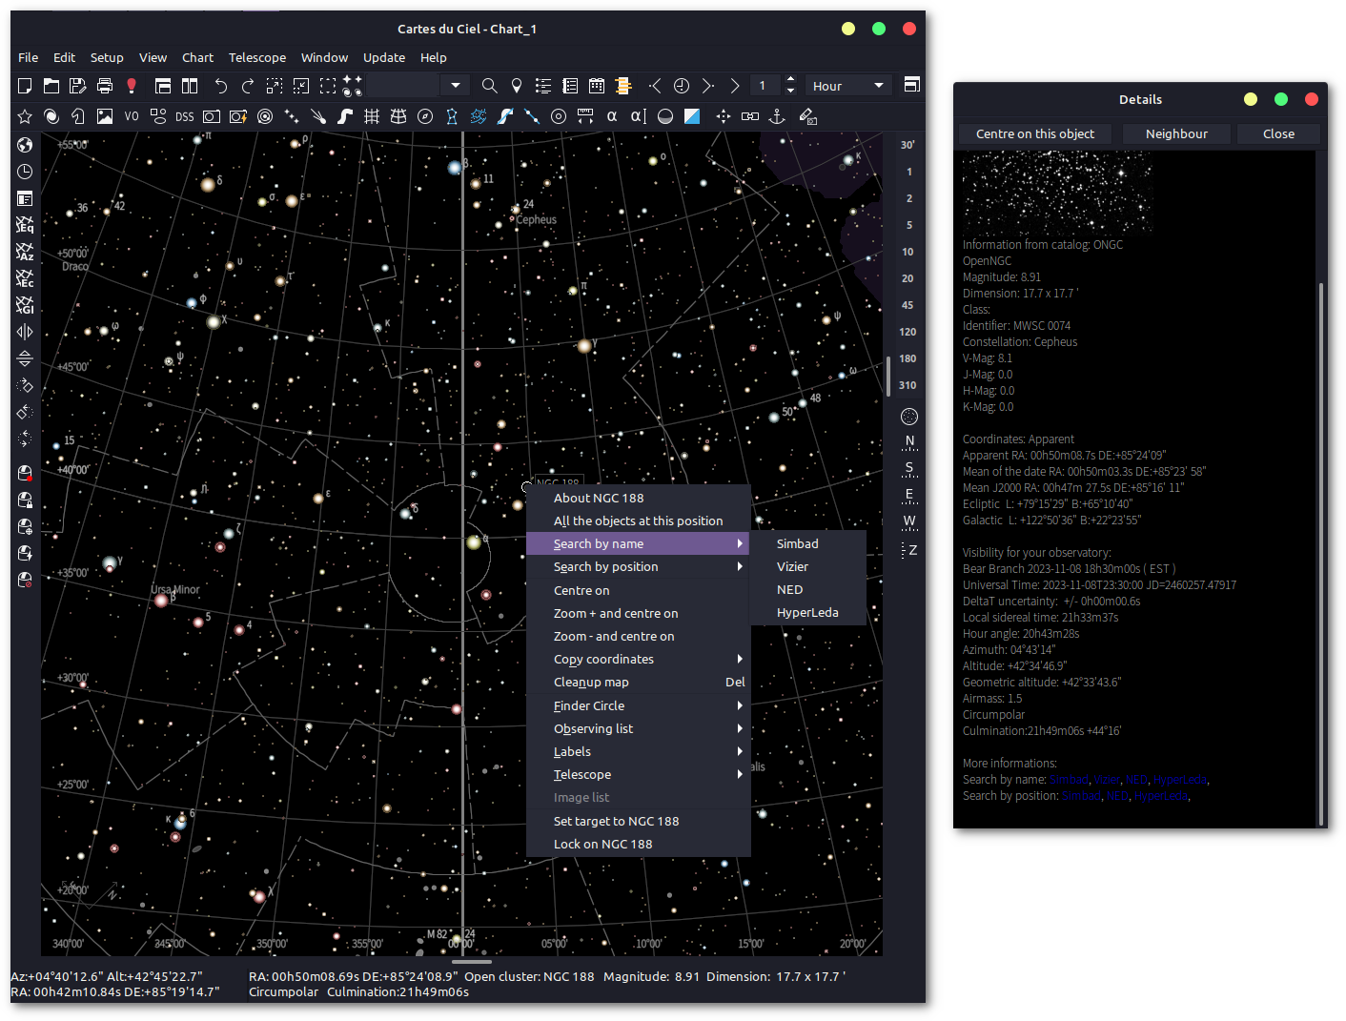This screenshot has height=1021, width=1346.
Task: Redo the last chart change
Action: tap(248, 86)
